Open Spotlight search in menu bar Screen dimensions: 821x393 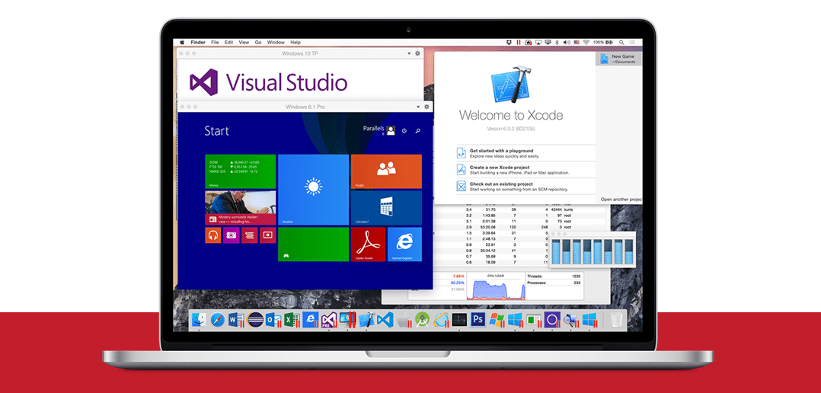621,43
